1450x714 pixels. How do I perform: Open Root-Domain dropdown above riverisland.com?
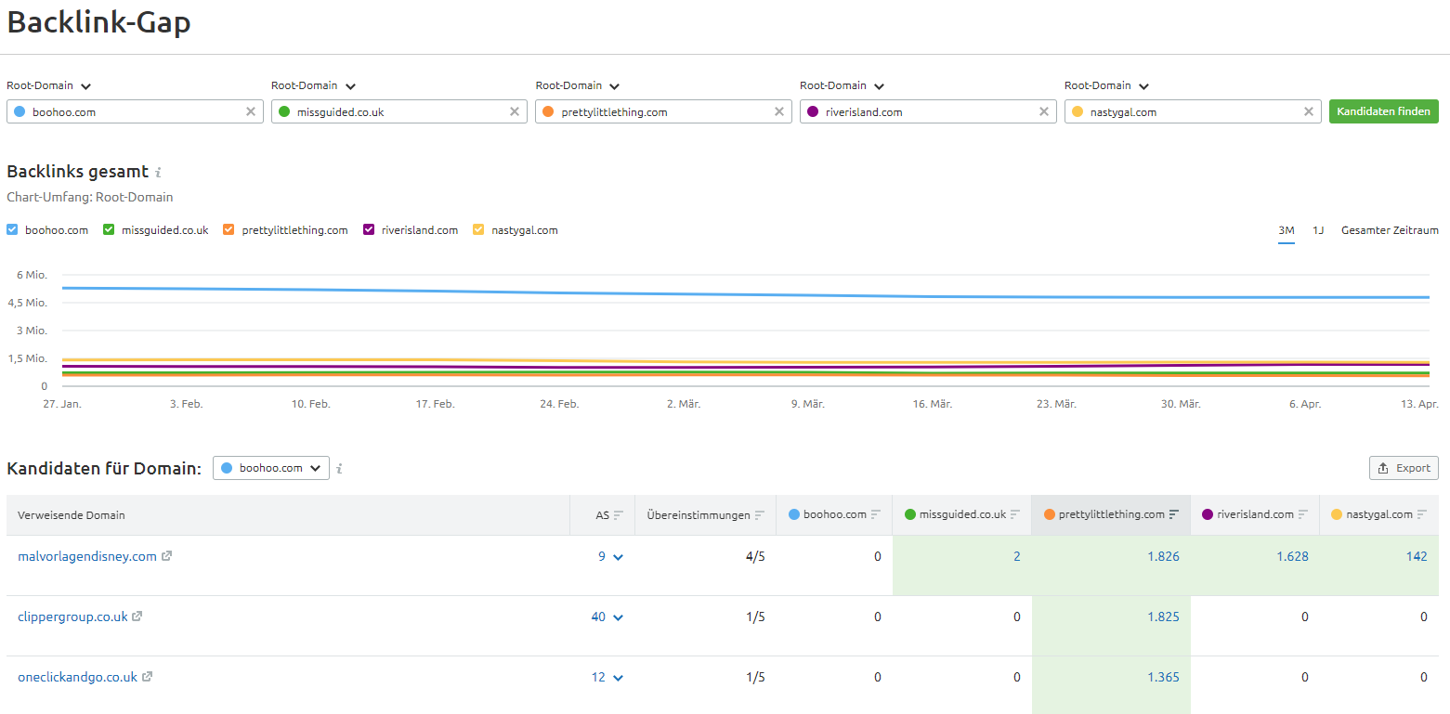(x=843, y=85)
